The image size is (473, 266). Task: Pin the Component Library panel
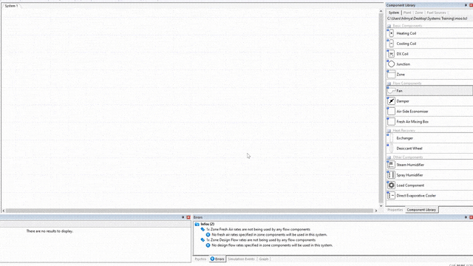pos(466,5)
